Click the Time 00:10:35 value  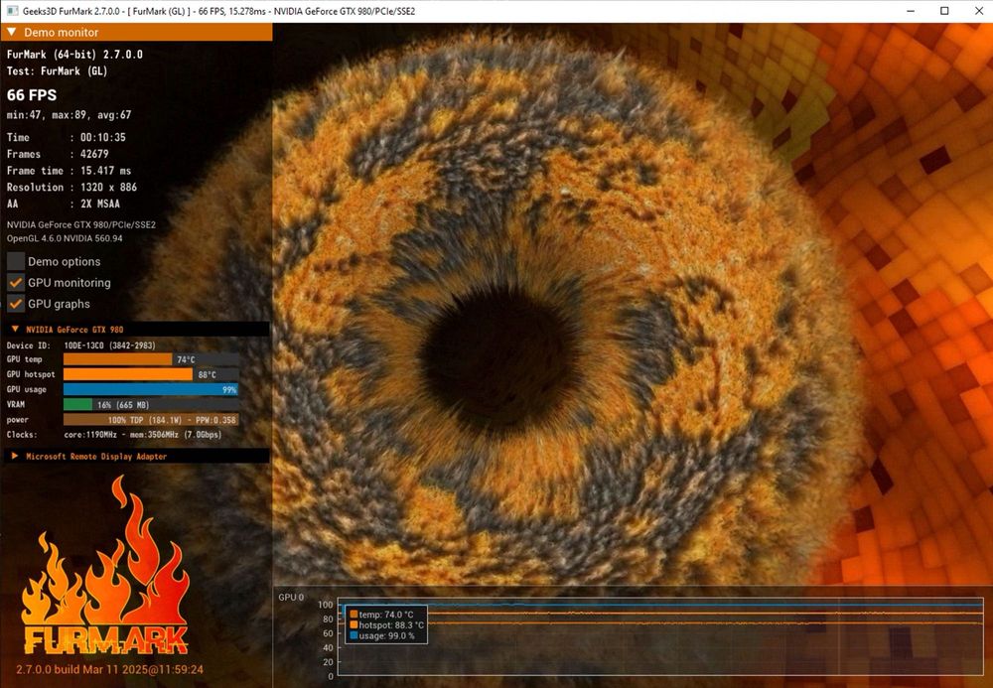[x=102, y=137]
